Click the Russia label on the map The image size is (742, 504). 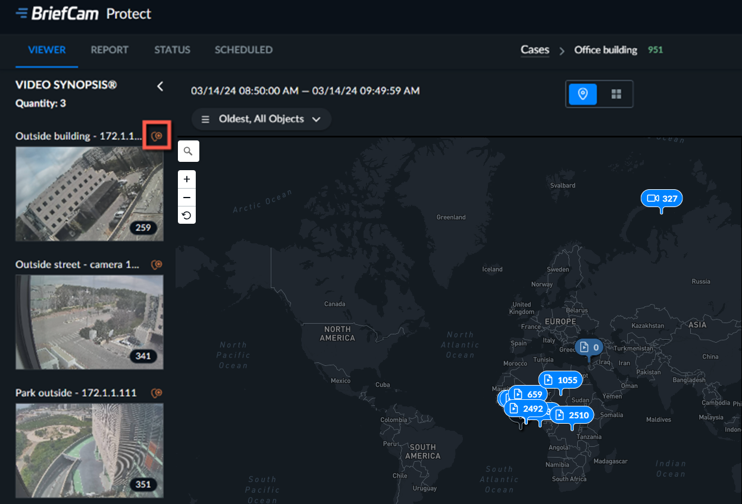coord(701,281)
